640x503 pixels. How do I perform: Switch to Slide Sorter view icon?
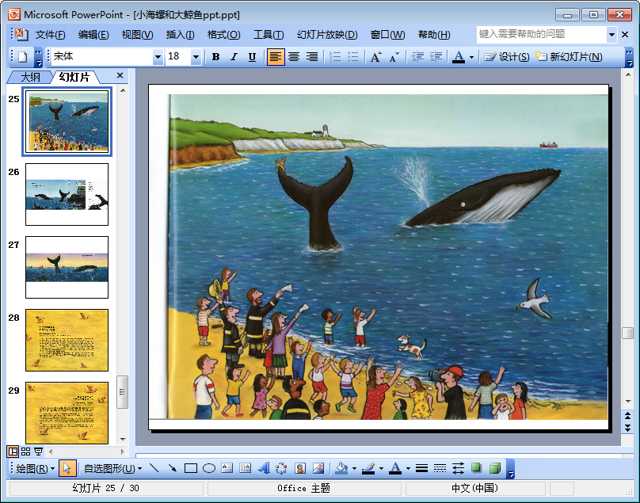coord(25,452)
